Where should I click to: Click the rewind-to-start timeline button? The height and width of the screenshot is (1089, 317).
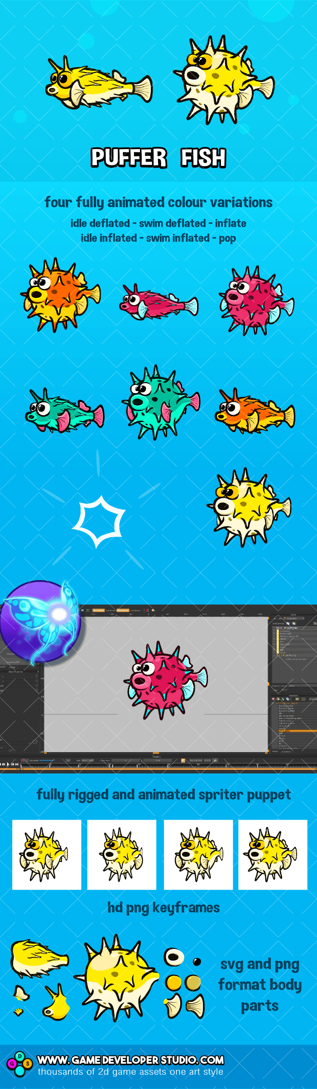click(1, 764)
